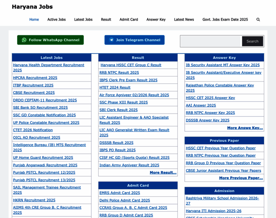The height and width of the screenshot is (218, 276).
Task: Open the Result menu item
Action: tap(106, 20)
